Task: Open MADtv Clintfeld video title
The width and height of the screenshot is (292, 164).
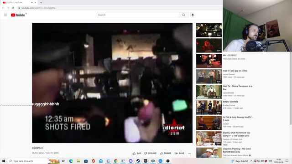Action: coord(230,102)
